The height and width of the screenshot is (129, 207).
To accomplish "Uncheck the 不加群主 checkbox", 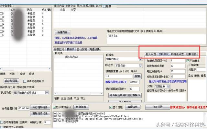I will pyautogui.click(x=188, y=61).
